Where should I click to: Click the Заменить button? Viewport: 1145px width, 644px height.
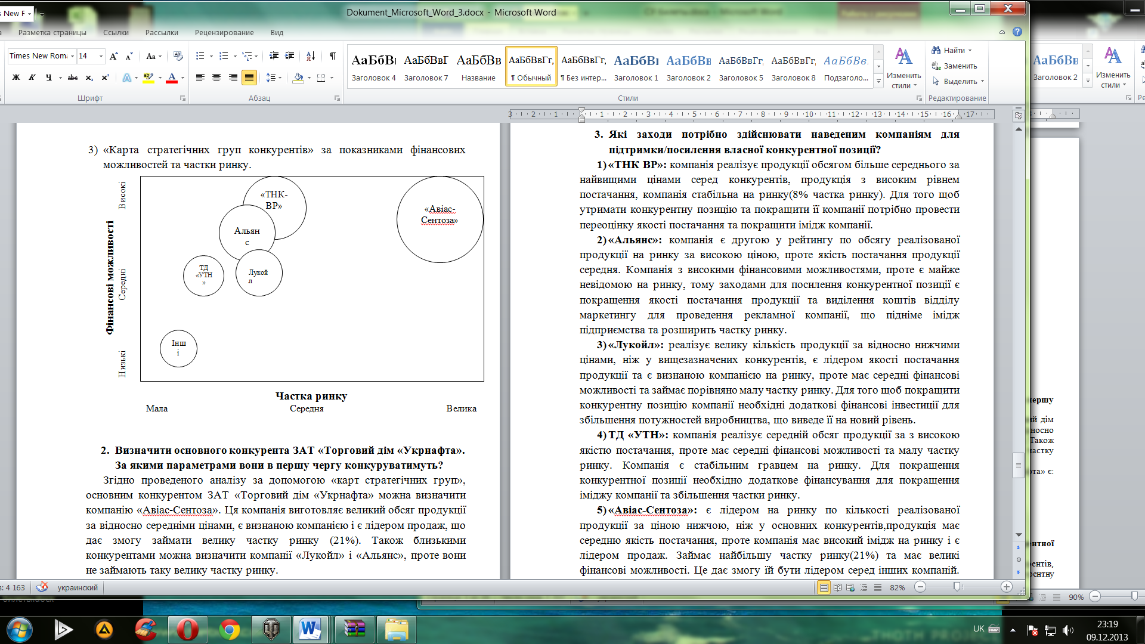click(x=955, y=66)
